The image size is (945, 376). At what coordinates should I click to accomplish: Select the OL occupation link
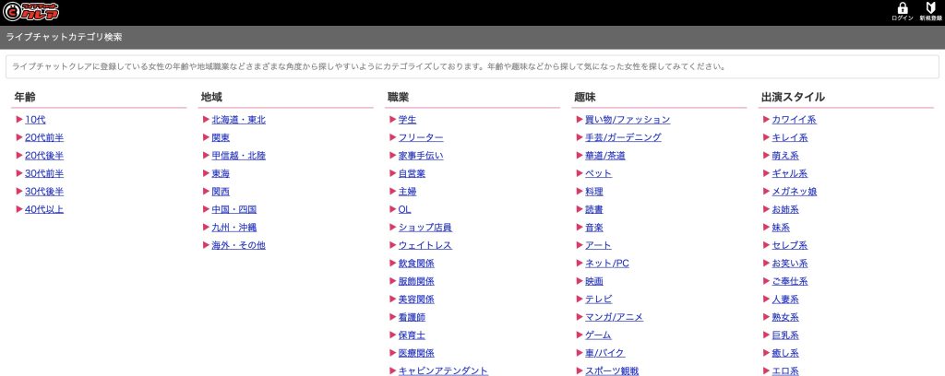coord(404,210)
